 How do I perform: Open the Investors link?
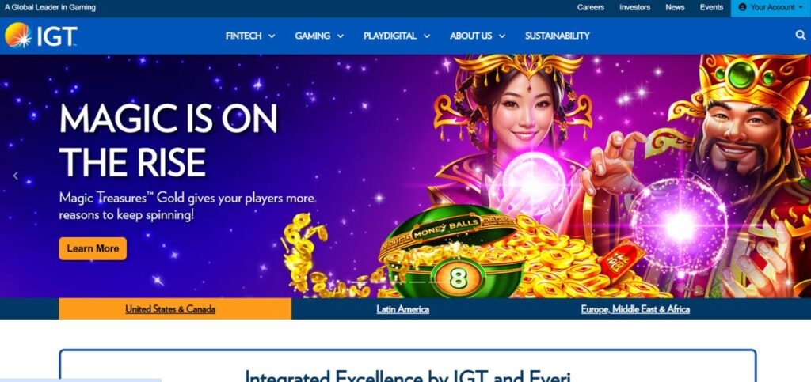(634, 7)
